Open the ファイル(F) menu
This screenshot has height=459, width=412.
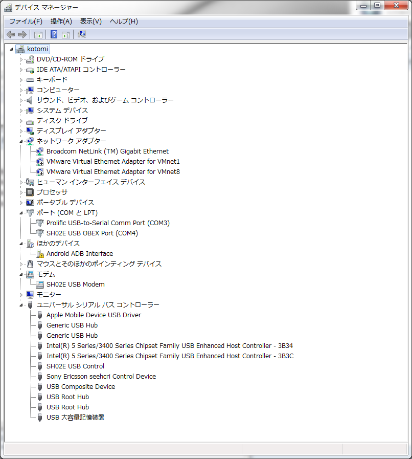tap(26, 21)
